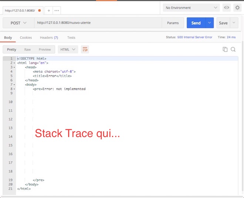244x198 pixels.
Task: Open tab options three-dots icon
Action: point(57,10)
